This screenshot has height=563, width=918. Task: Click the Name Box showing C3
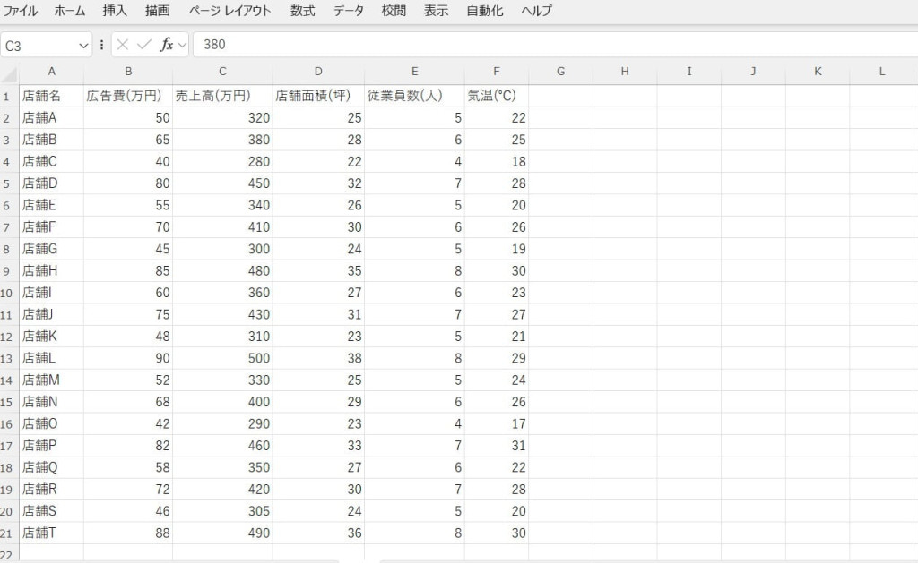[40, 45]
